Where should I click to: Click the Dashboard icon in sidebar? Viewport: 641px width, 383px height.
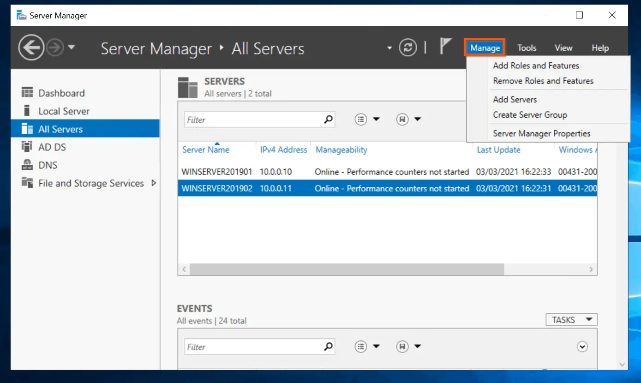click(27, 93)
